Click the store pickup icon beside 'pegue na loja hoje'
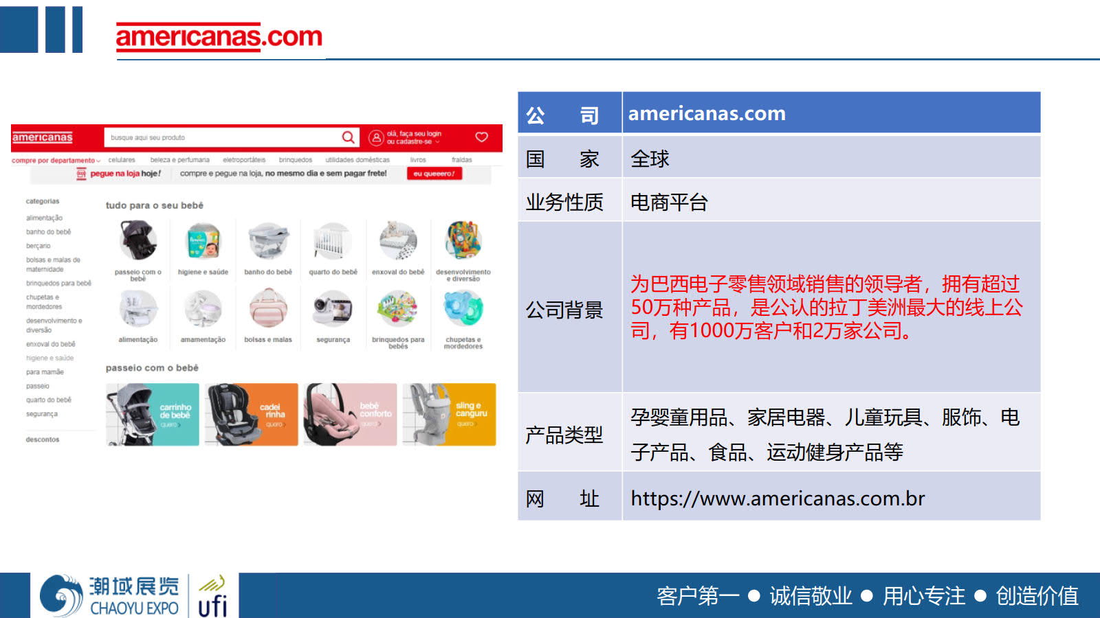 tap(81, 174)
